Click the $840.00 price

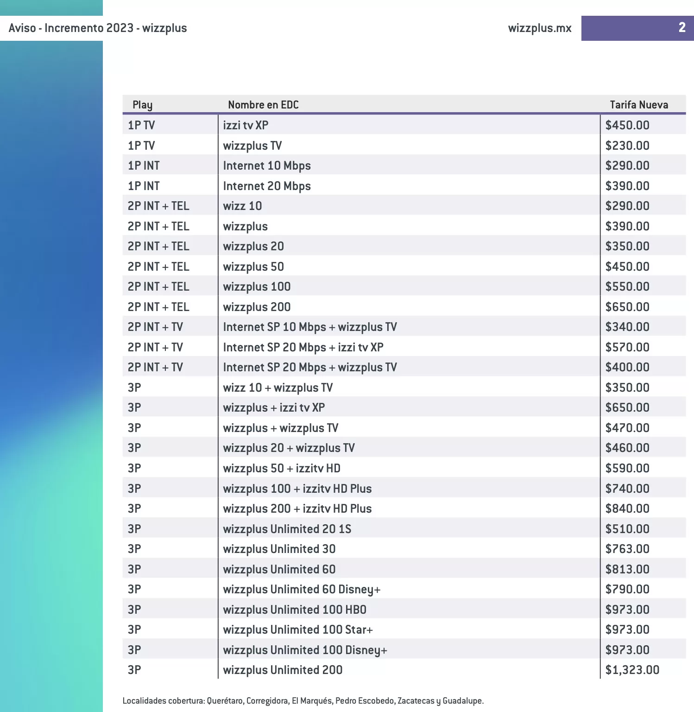627,509
